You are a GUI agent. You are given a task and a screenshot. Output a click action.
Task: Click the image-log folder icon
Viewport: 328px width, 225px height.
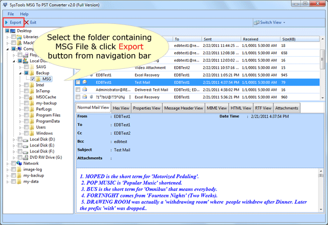pos(19,169)
